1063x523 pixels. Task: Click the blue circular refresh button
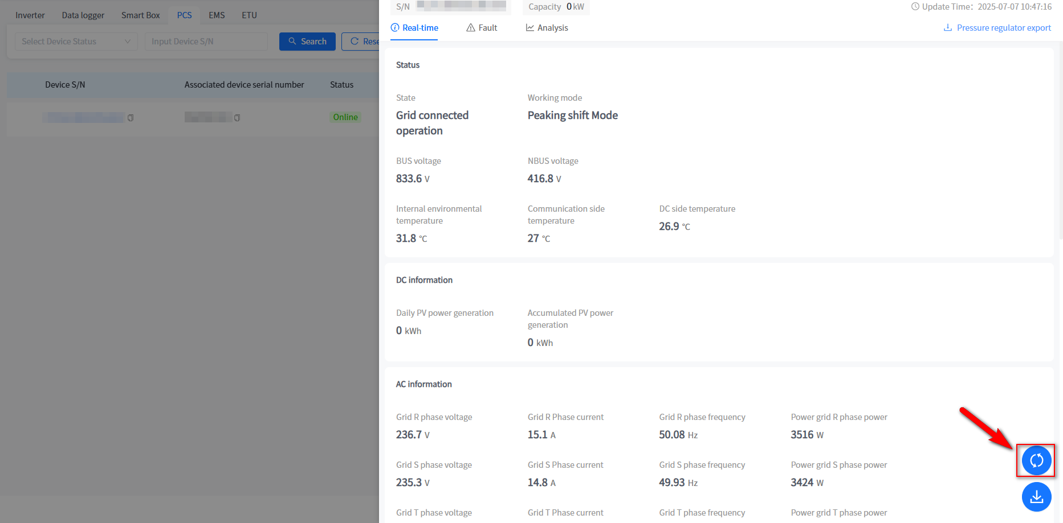(x=1036, y=460)
